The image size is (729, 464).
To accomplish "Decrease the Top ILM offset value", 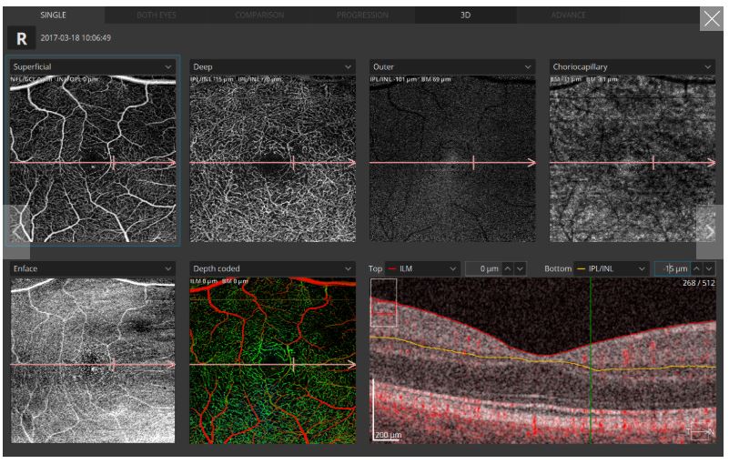I will [521, 269].
